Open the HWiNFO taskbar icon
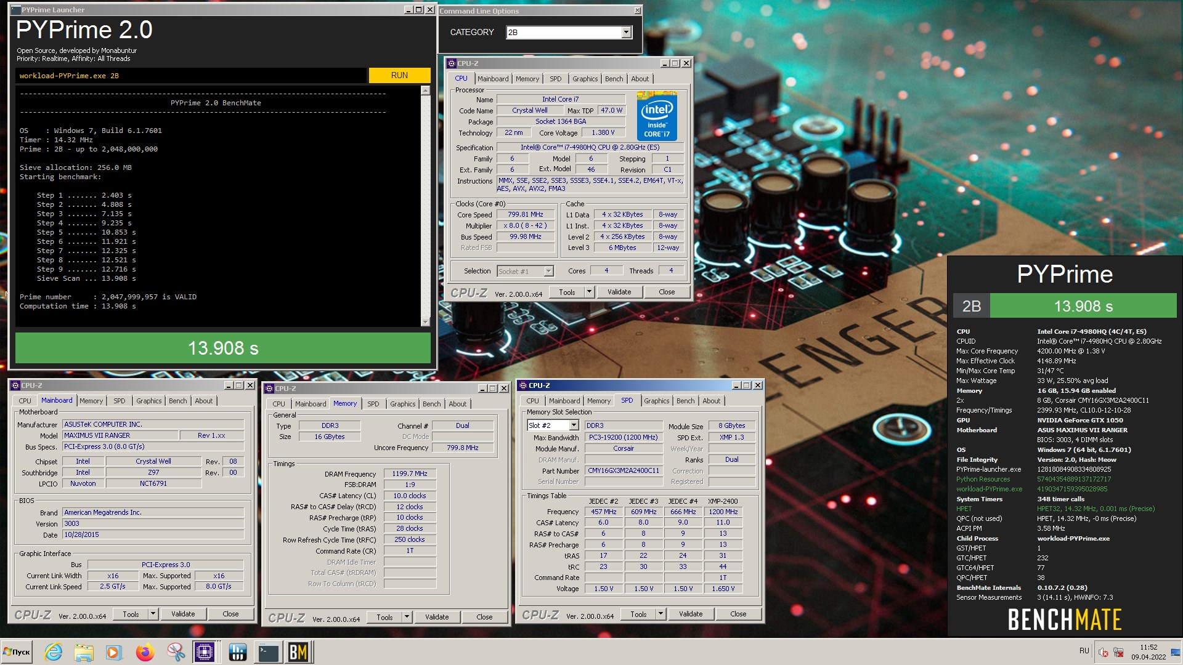1183x665 pixels. [237, 651]
